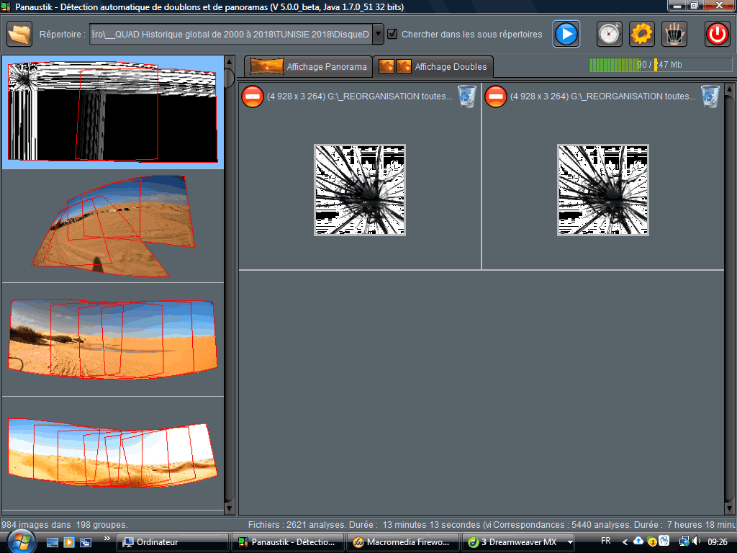Click the stopwatch icon in the toolbar
The image size is (737, 553).
pyautogui.click(x=609, y=34)
